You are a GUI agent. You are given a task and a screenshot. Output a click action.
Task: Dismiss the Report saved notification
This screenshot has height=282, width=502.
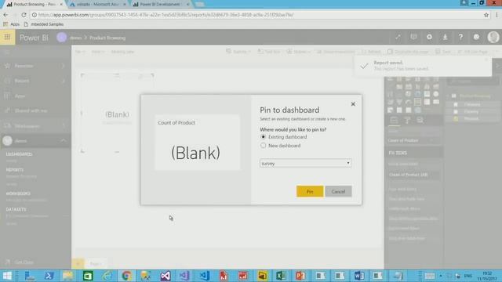click(486, 60)
